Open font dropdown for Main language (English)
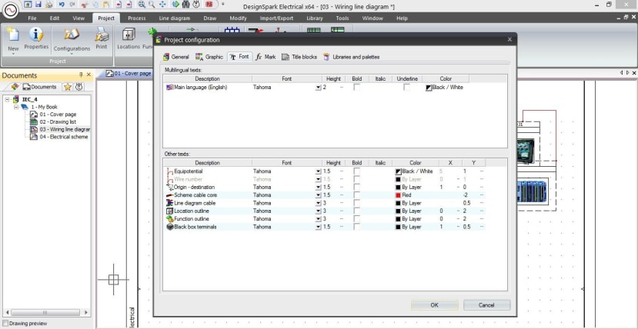Viewport: 638px width, 329px height. [318, 88]
